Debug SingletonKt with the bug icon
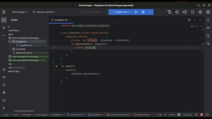212x119 pixels. pyautogui.click(x=143, y=12)
